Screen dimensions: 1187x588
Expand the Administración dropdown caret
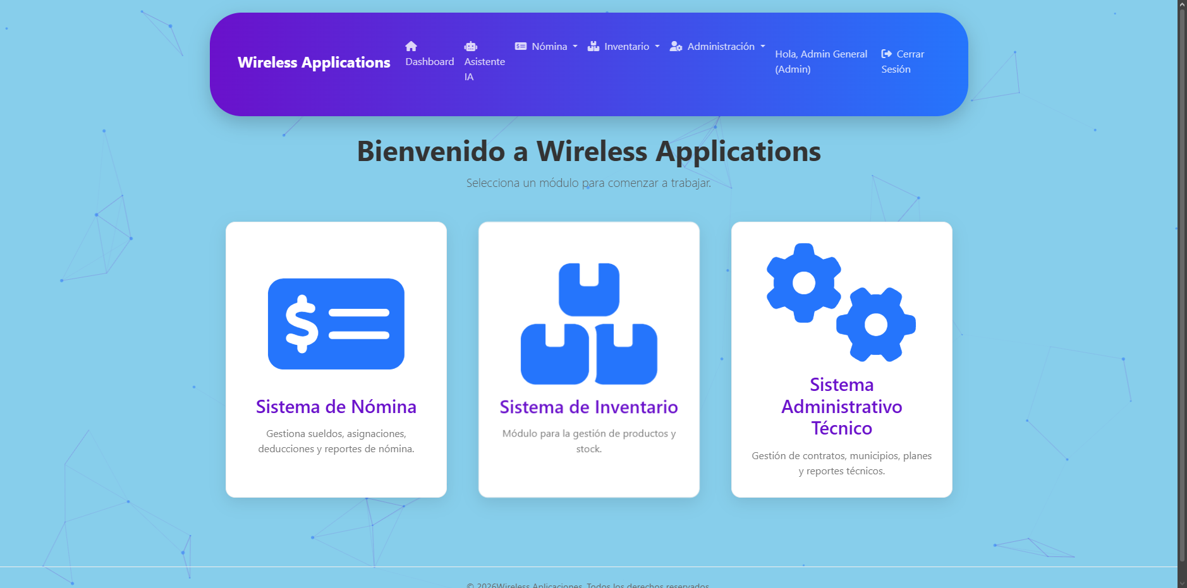(x=763, y=47)
